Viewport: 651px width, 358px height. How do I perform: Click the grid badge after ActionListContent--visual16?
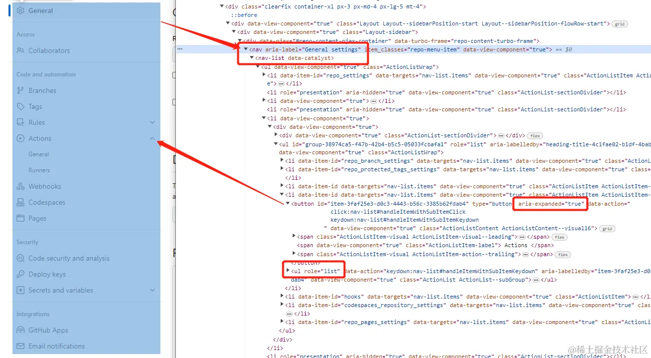pos(607,229)
